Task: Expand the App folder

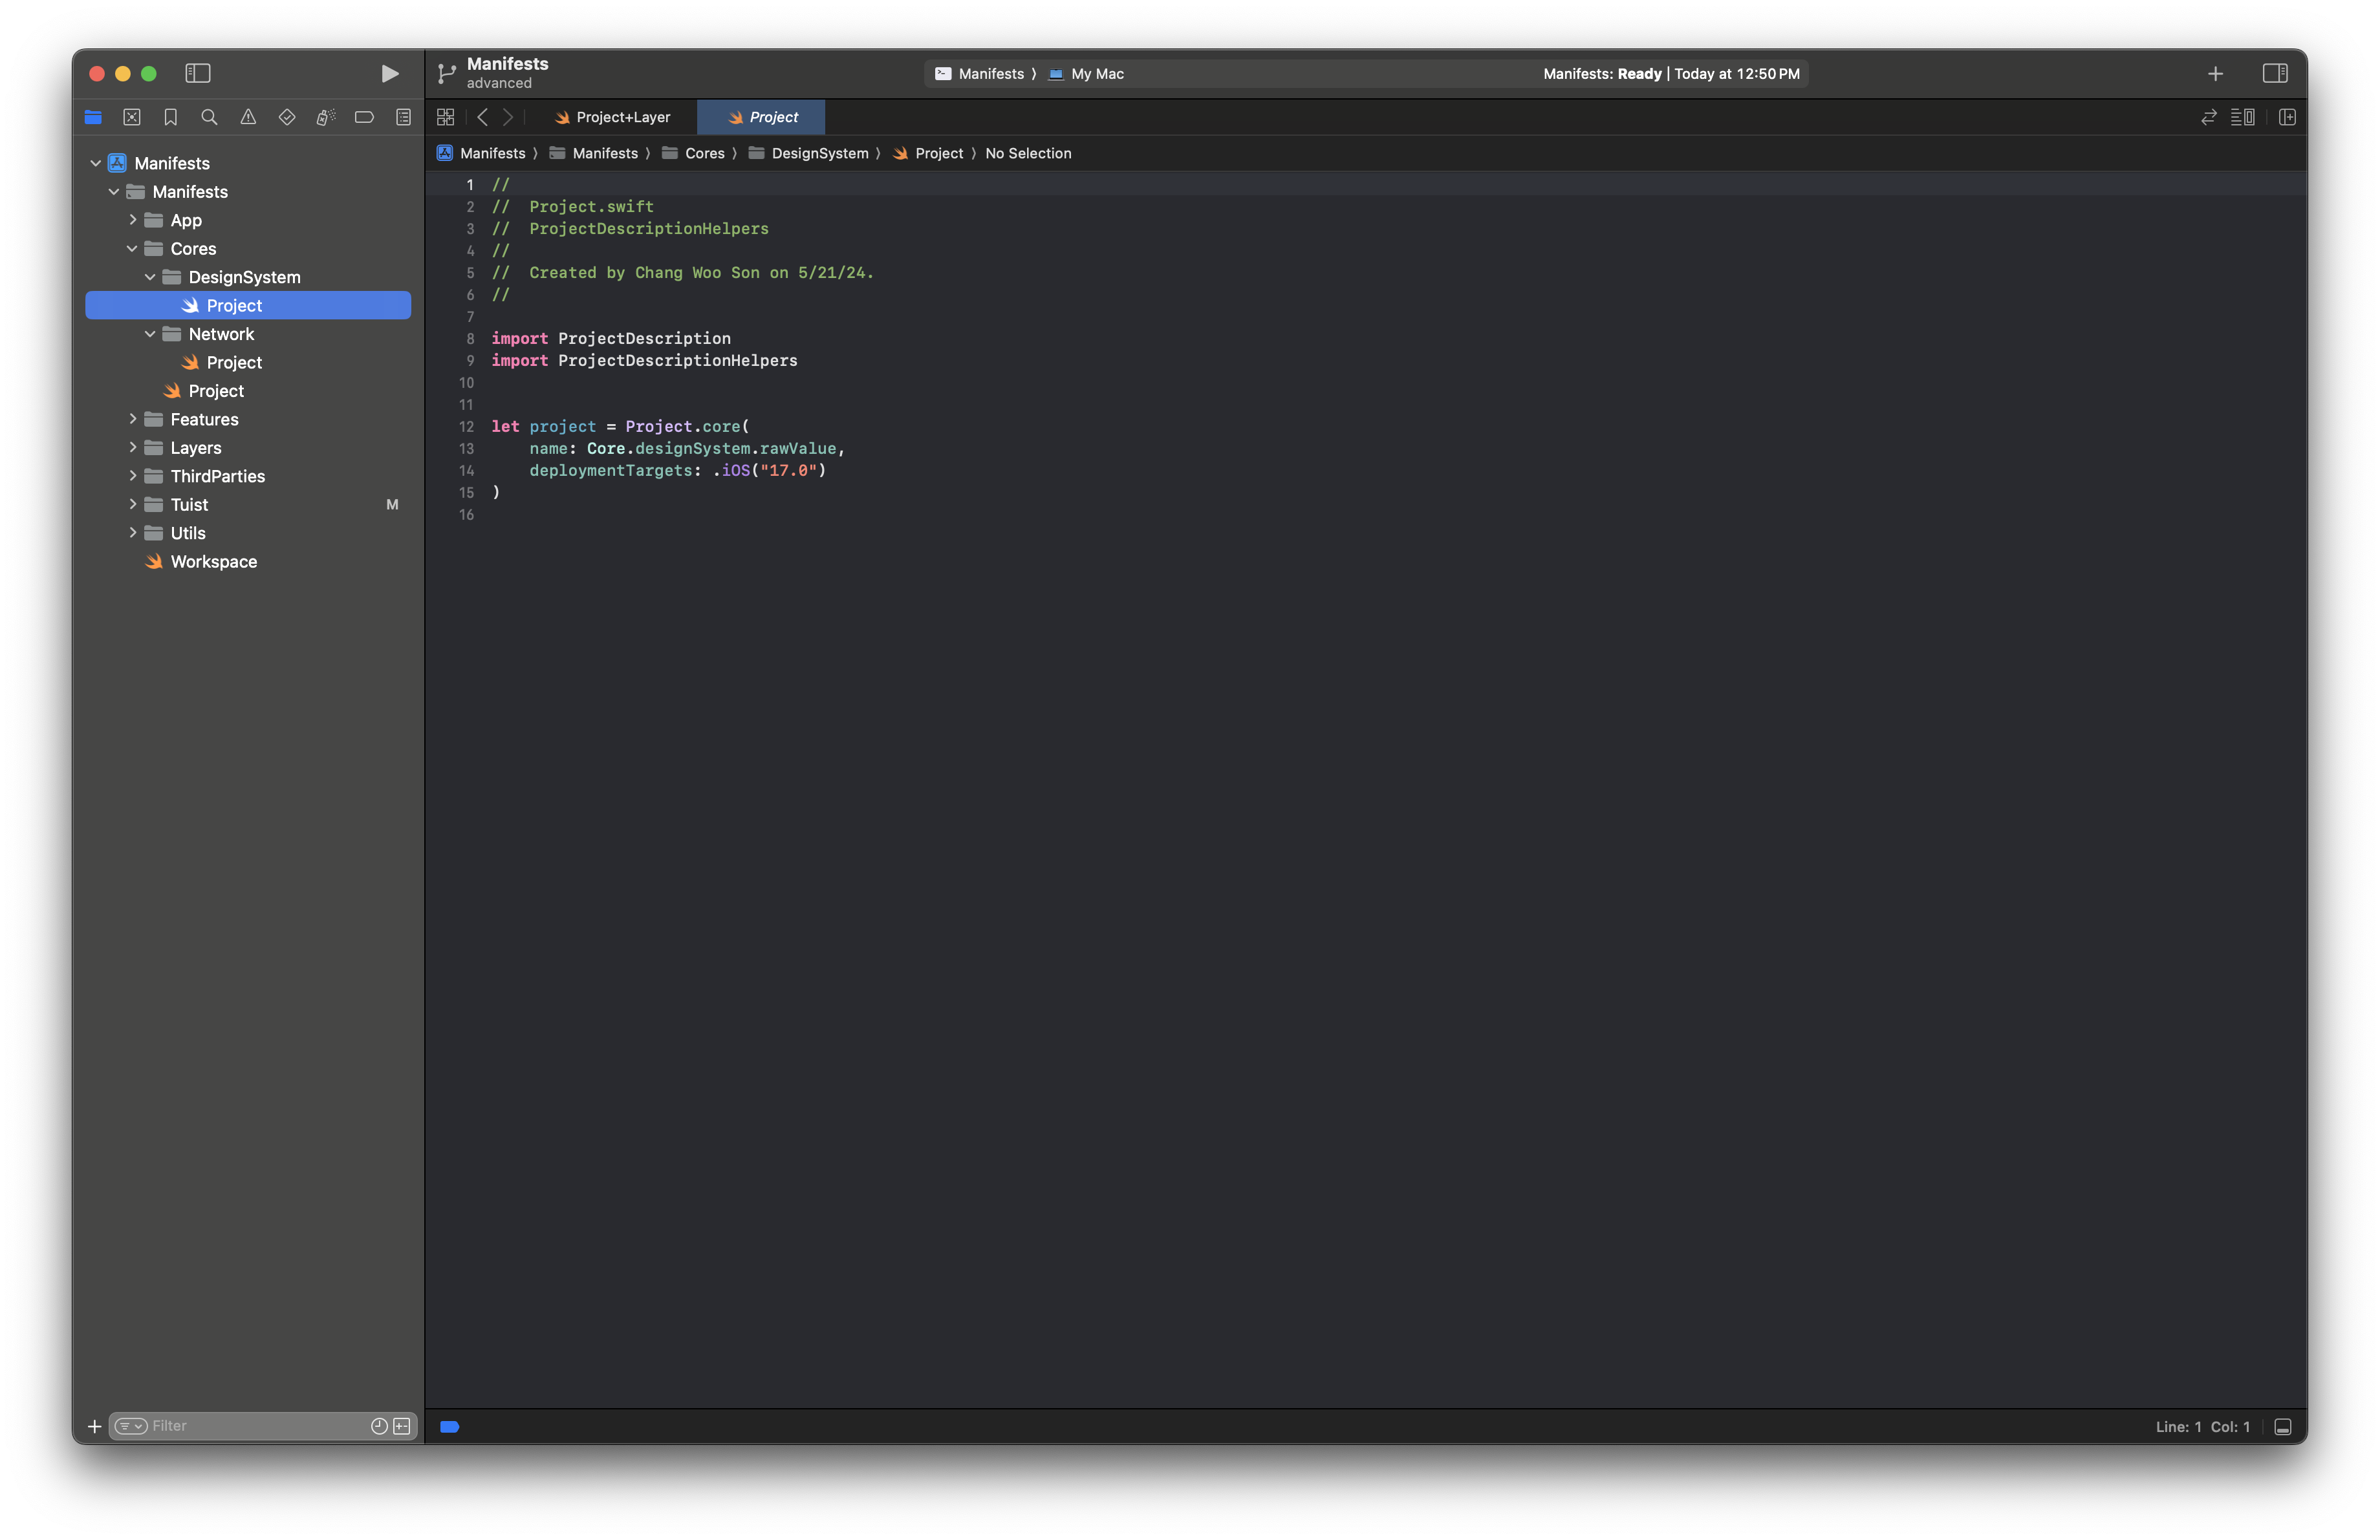Action: (132, 220)
